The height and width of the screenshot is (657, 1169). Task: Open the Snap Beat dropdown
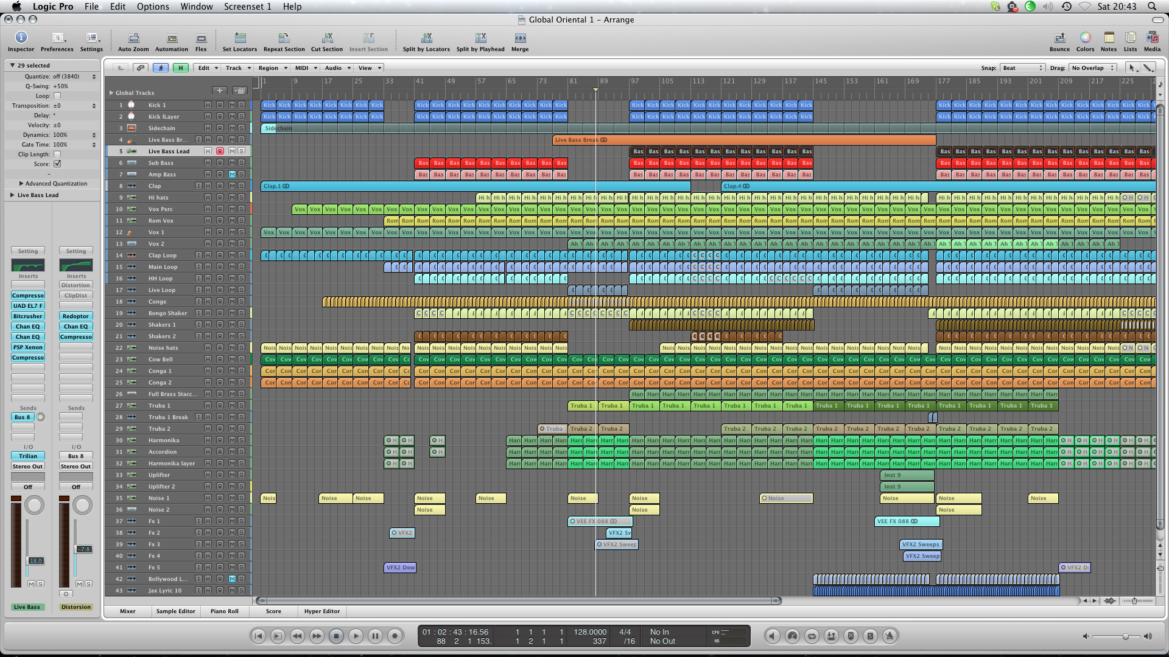[x=1022, y=68]
